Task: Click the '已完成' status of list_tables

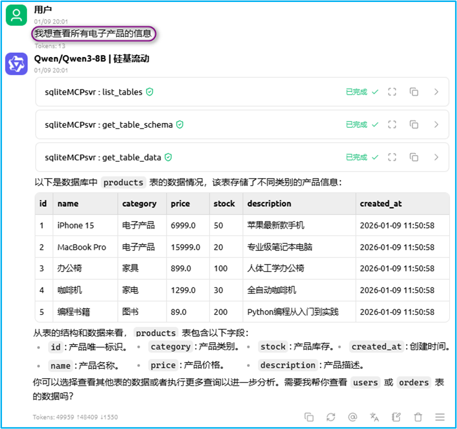Action: pos(356,92)
